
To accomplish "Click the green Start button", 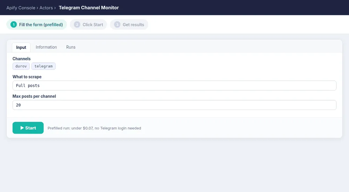I will point(28,128).
